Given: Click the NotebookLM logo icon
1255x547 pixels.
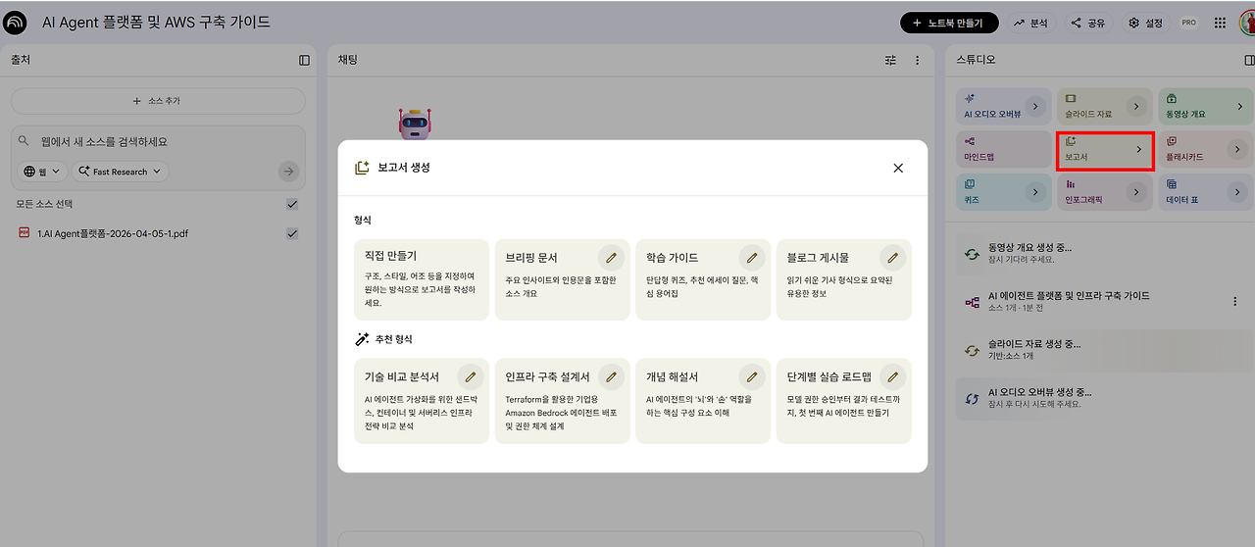Looking at the screenshot, I should coord(16,22).
